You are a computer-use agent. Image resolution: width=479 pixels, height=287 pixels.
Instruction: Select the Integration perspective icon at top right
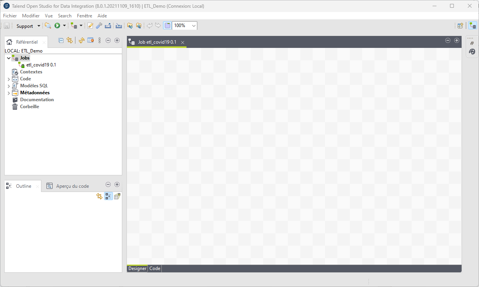pyautogui.click(x=472, y=26)
